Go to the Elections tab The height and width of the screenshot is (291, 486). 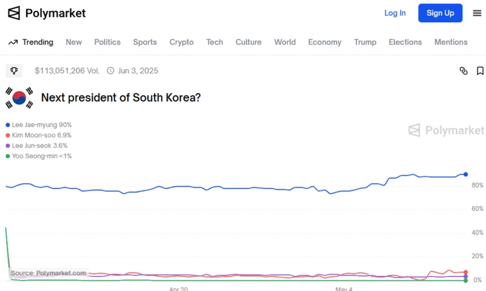click(x=405, y=43)
